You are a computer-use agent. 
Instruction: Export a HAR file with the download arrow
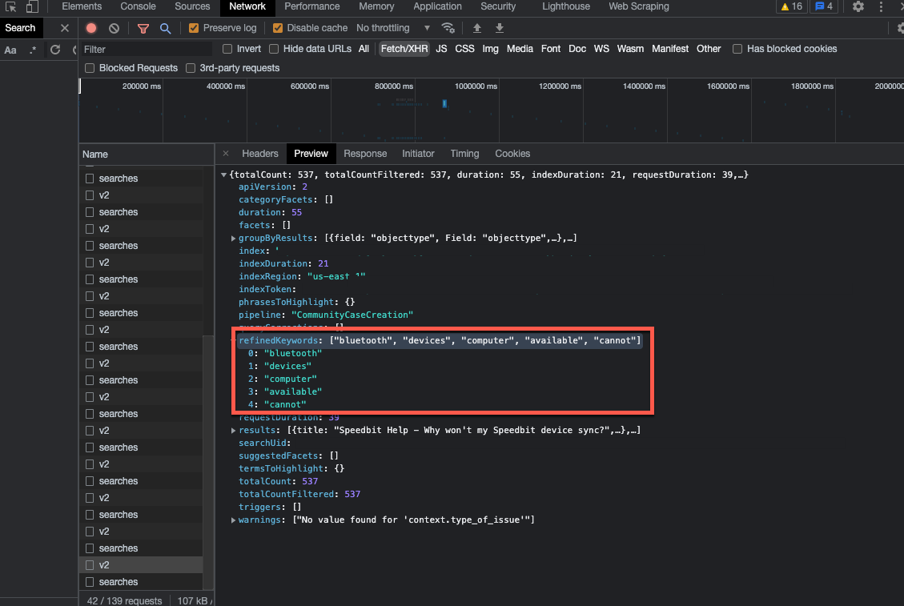(500, 28)
